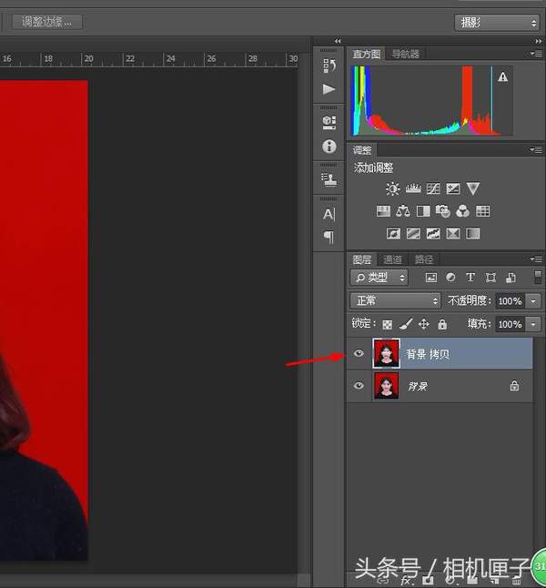This screenshot has height=588, width=546.
Task: Add a Channel Mixer adjustment
Action: pos(463,211)
